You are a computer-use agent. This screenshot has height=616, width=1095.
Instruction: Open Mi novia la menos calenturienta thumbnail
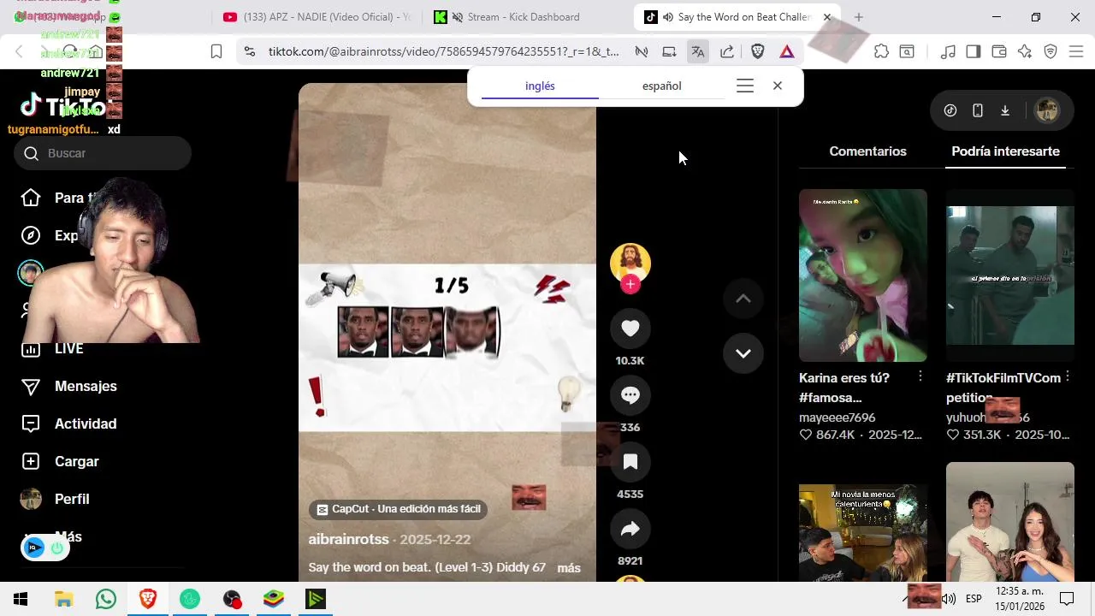coord(863,533)
